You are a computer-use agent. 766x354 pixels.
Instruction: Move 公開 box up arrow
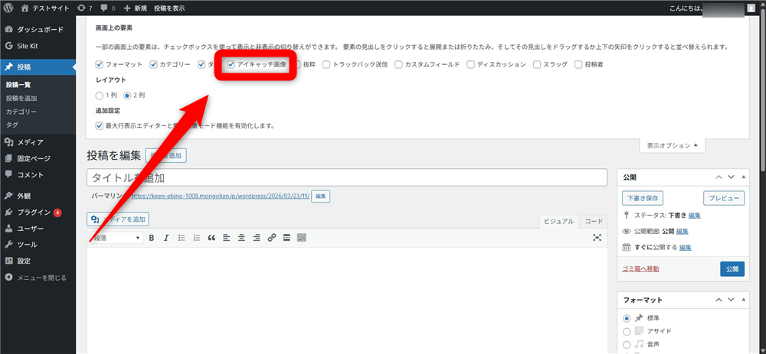719,177
